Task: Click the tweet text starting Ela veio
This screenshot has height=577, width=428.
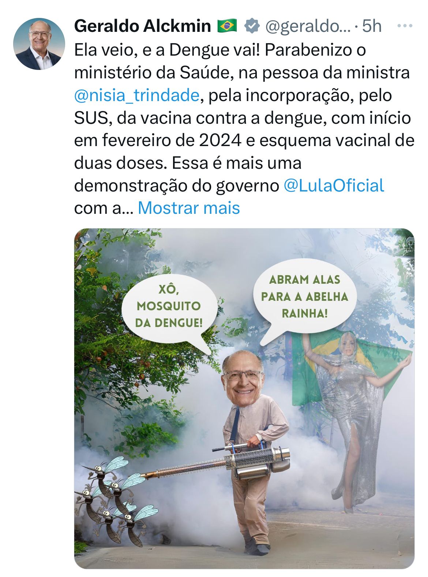Action: tap(244, 129)
